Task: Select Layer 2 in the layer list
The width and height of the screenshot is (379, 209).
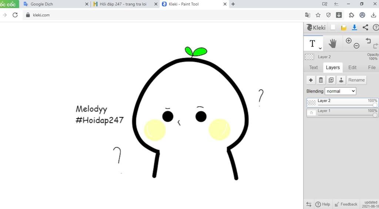Action: point(342,102)
